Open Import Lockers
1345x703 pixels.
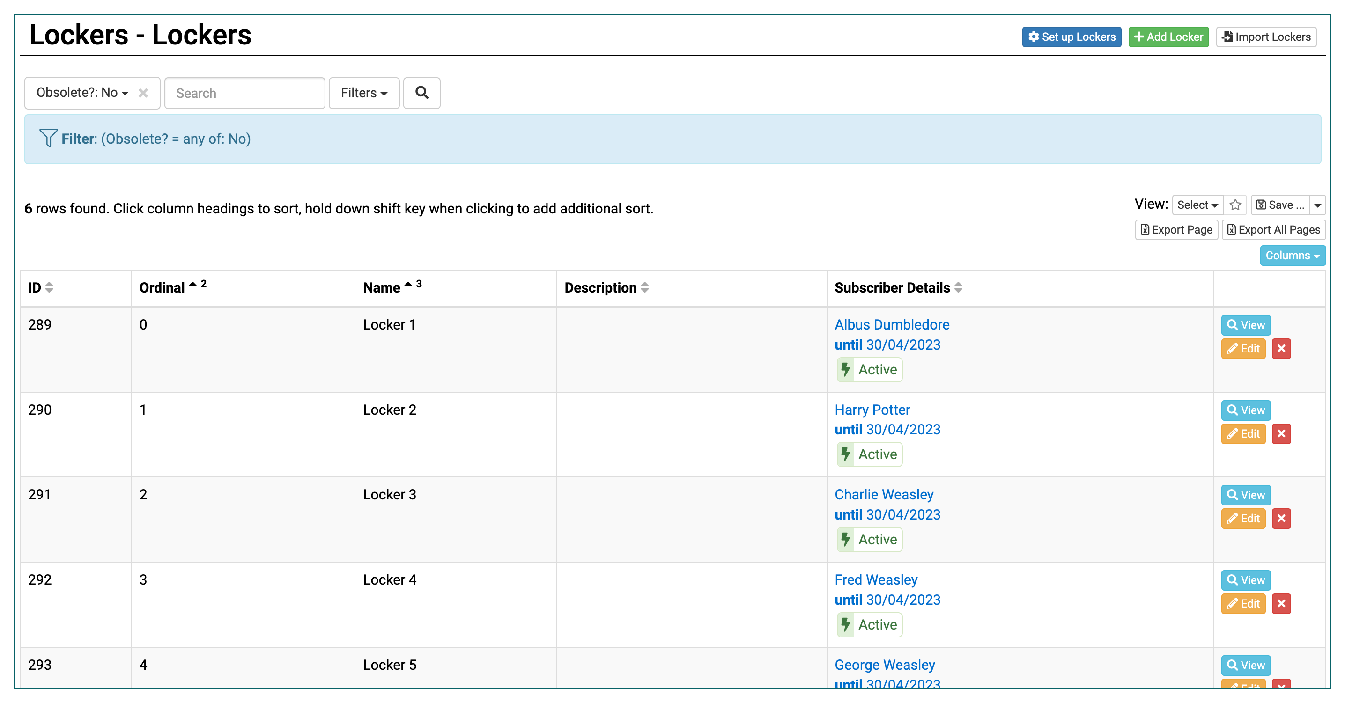coord(1266,37)
